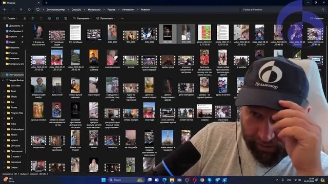328x184 pixels.
Task: Select the Наиль стал Никой file
Action: tap(75, 141)
